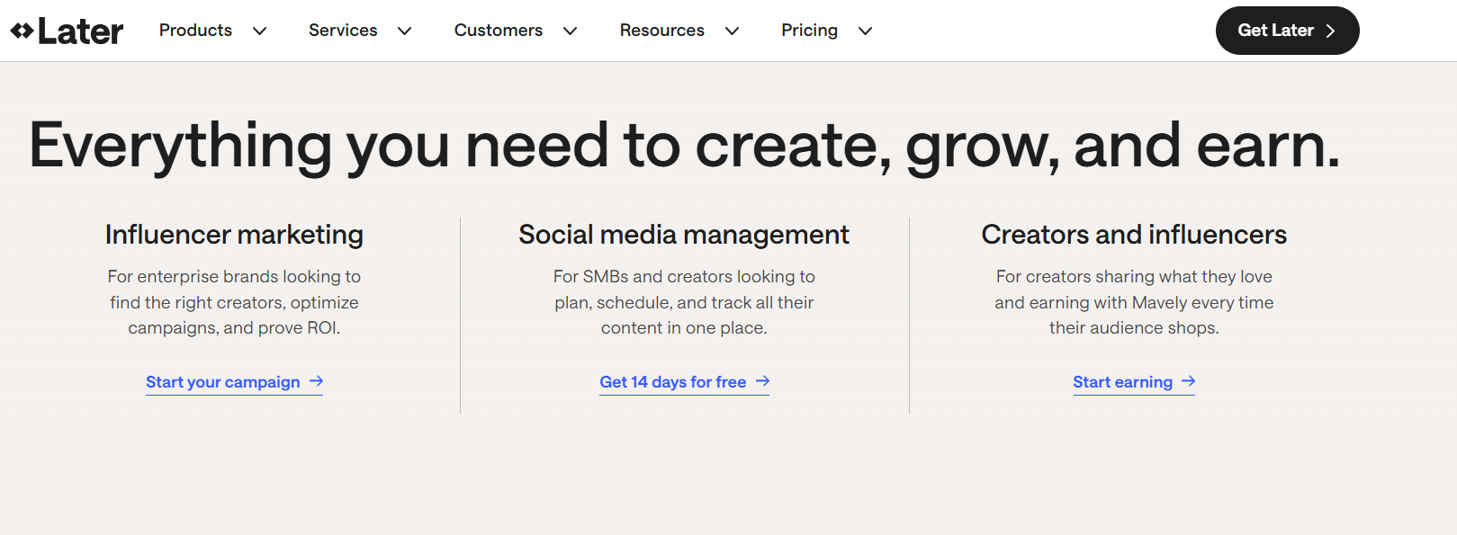Screen dimensions: 1457x535
Task: Open the Customers menu
Action: click(x=499, y=31)
